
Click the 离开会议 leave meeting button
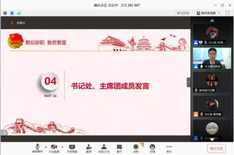[x=216, y=148]
